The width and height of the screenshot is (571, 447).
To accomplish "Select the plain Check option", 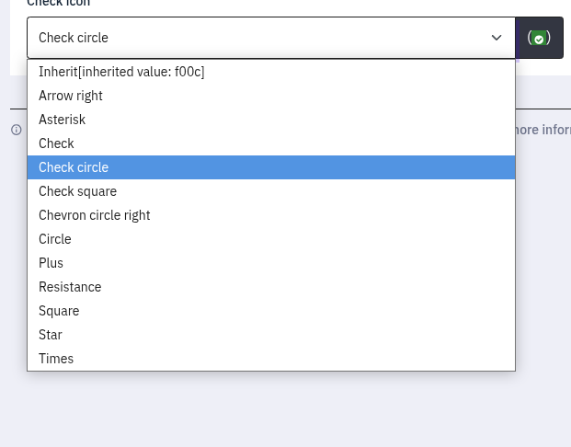I will click(x=56, y=143).
